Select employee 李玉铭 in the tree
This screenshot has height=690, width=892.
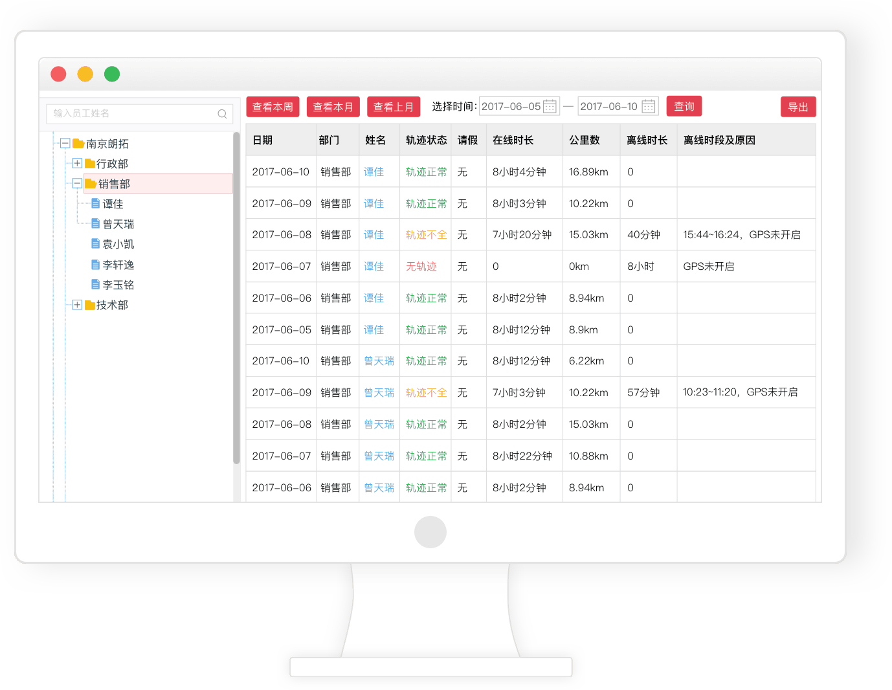tap(118, 285)
